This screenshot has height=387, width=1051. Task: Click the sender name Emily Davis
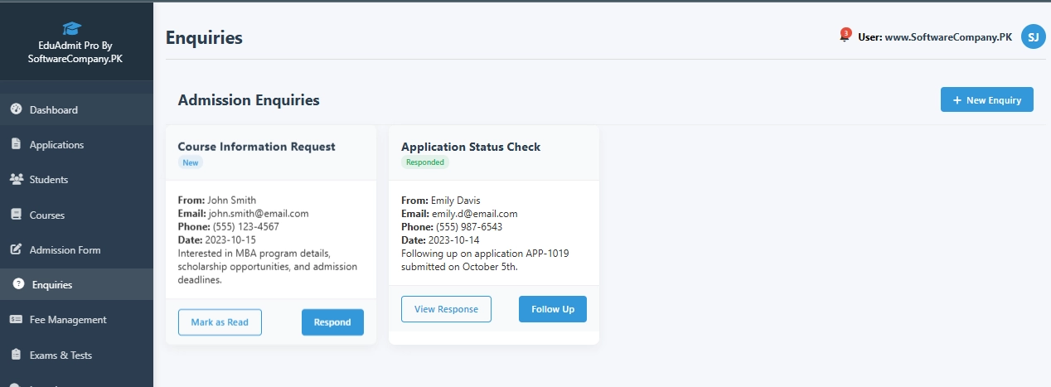(x=456, y=200)
